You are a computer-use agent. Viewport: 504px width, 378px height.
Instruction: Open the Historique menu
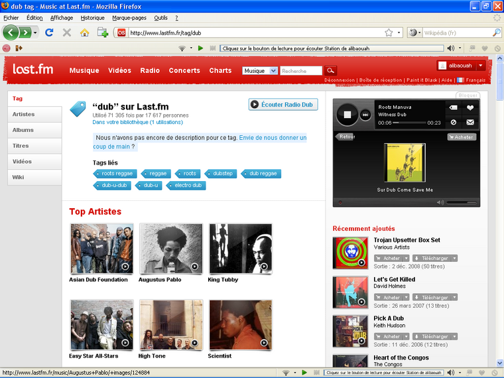click(92, 18)
